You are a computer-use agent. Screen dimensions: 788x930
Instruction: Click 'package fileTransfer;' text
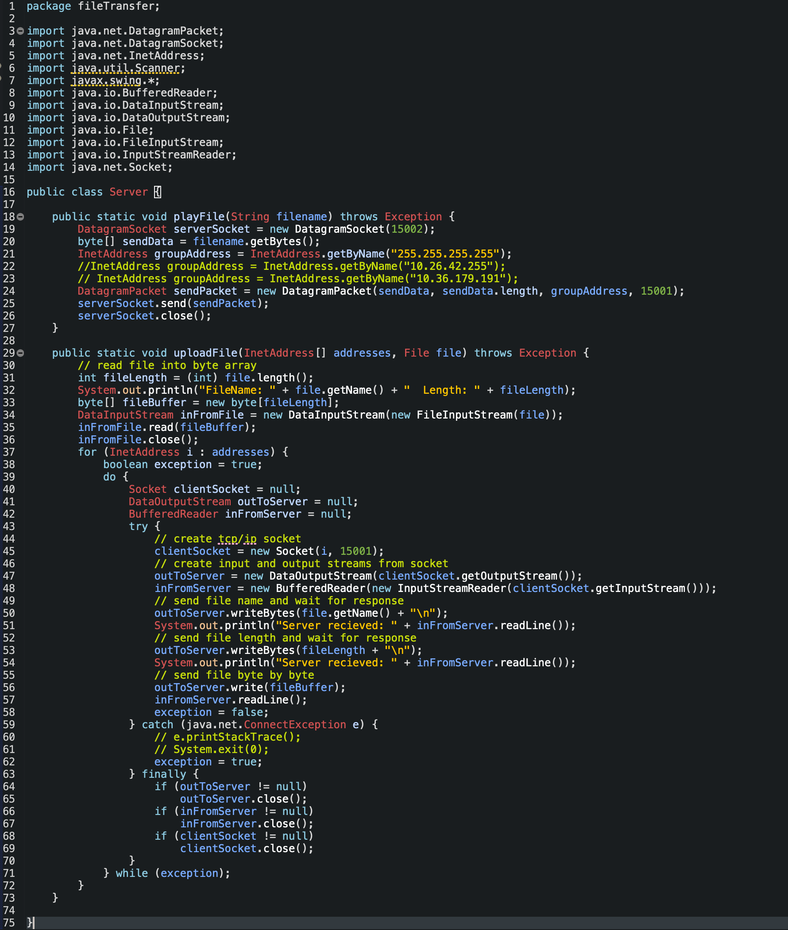tap(93, 6)
